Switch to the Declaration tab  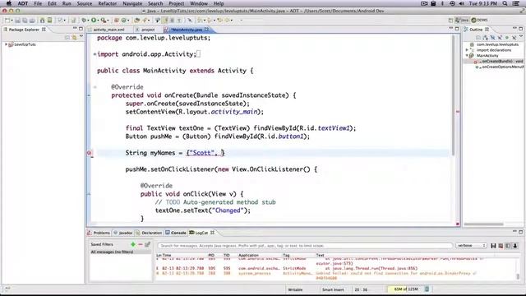point(149,233)
